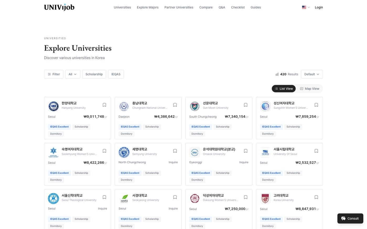
Task: Click the Chungnam National University logo
Action: pyautogui.click(x=124, y=106)
